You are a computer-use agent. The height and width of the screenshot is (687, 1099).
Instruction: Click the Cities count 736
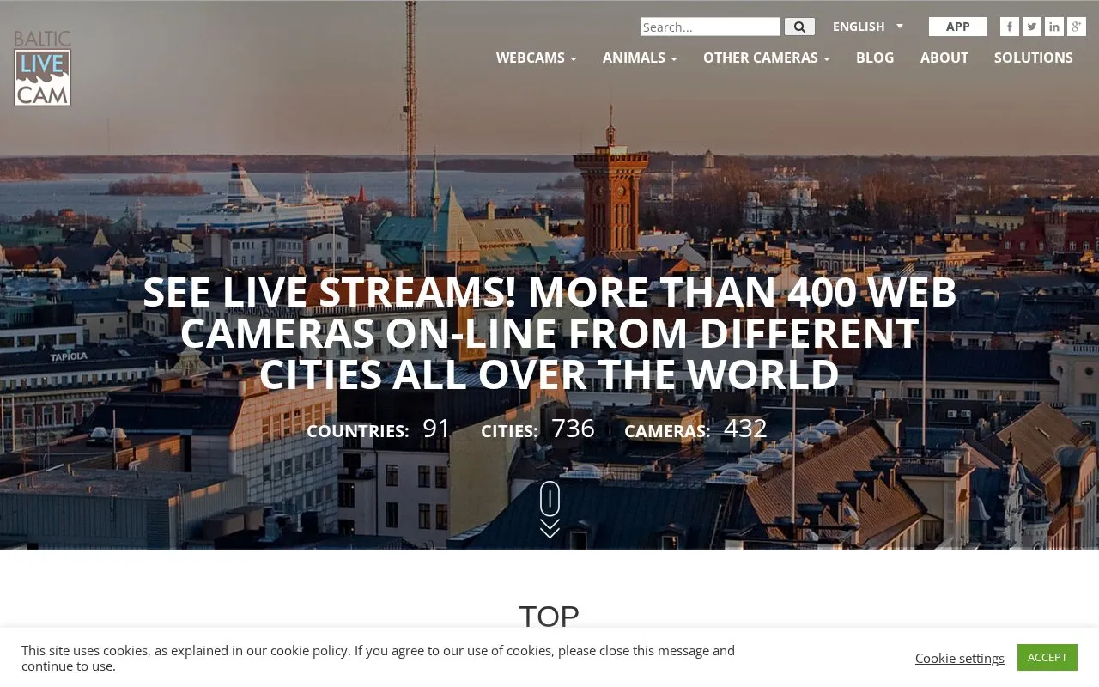pos(573,428)
